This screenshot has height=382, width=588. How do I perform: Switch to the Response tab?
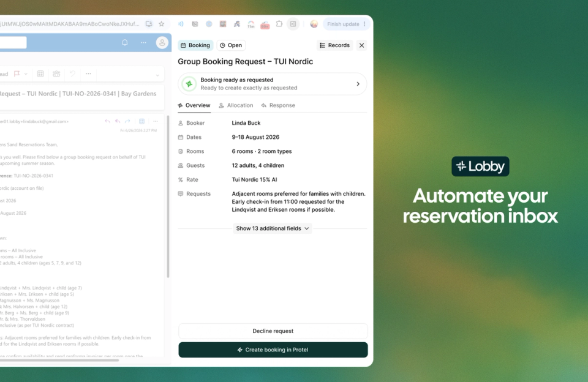[278, 105]
